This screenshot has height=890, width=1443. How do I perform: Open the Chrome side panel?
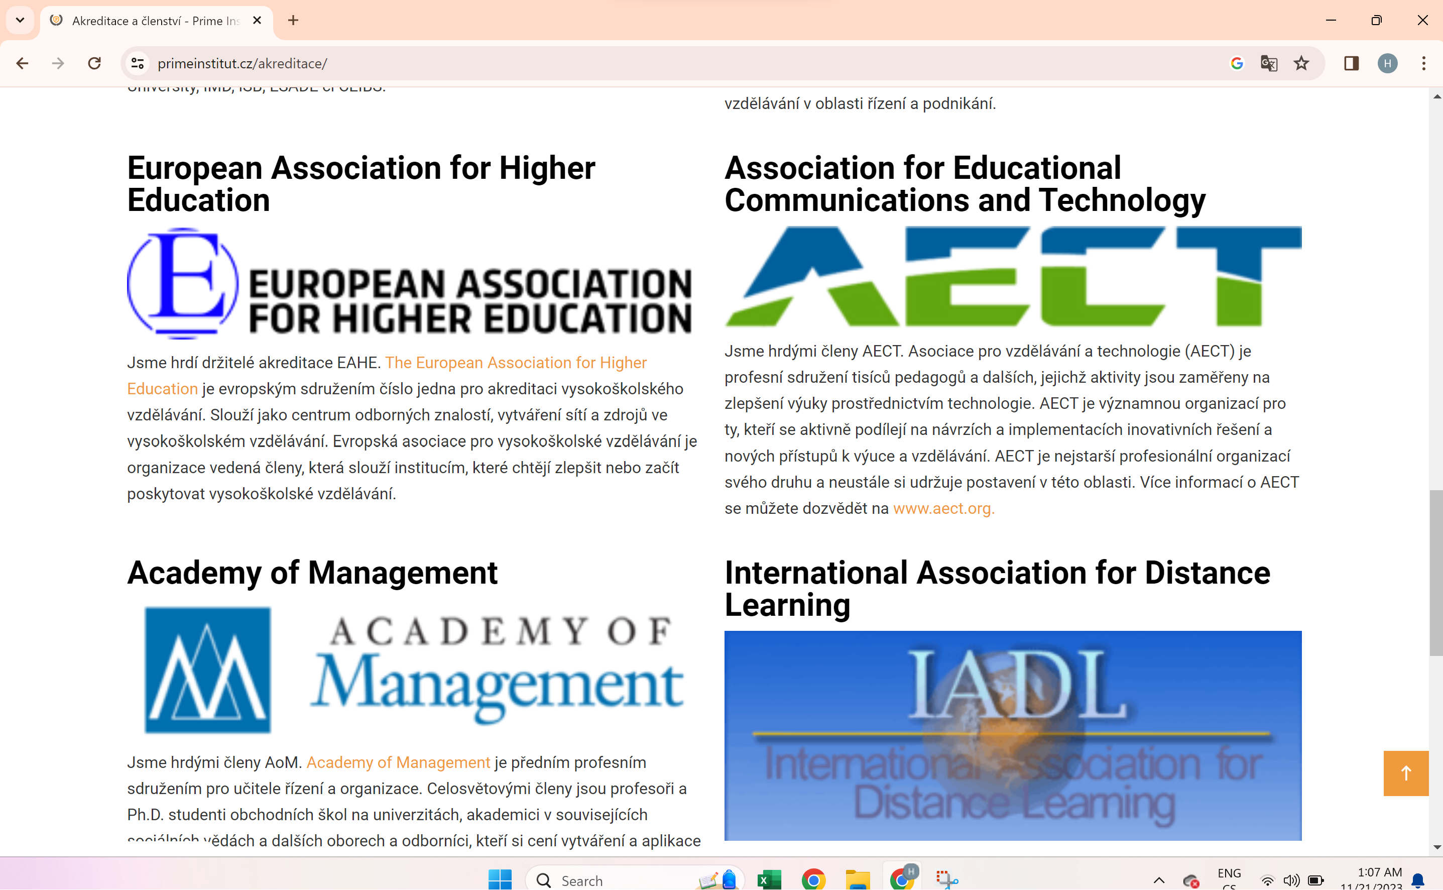point(1351,63)
